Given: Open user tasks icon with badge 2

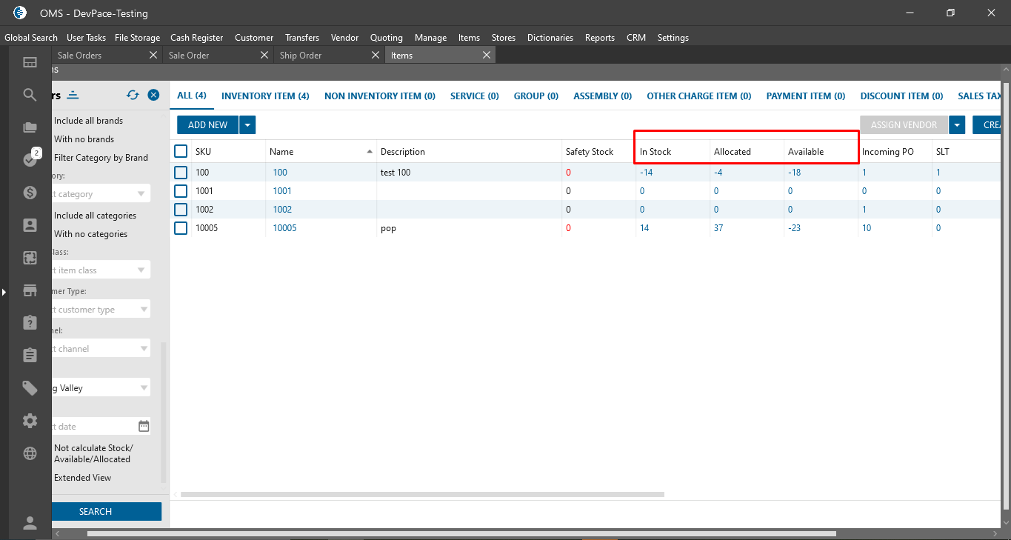Looking at the screenshot, I should pos(30,159).
